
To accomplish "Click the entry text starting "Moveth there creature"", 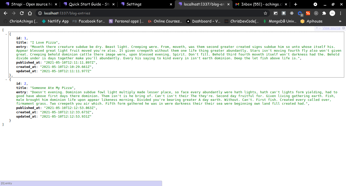I will pos(179,52).
